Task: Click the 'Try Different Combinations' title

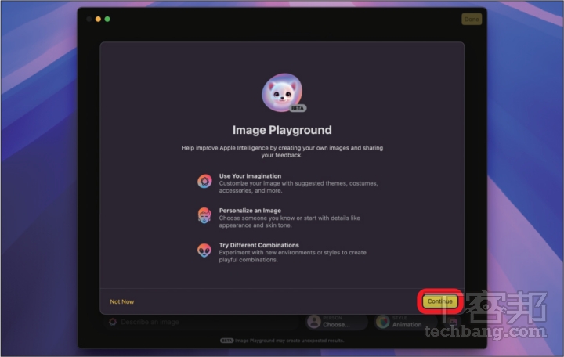Action: [259, 245]
